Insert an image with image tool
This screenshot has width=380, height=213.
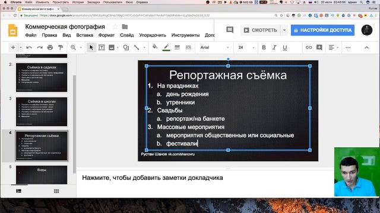112,47
